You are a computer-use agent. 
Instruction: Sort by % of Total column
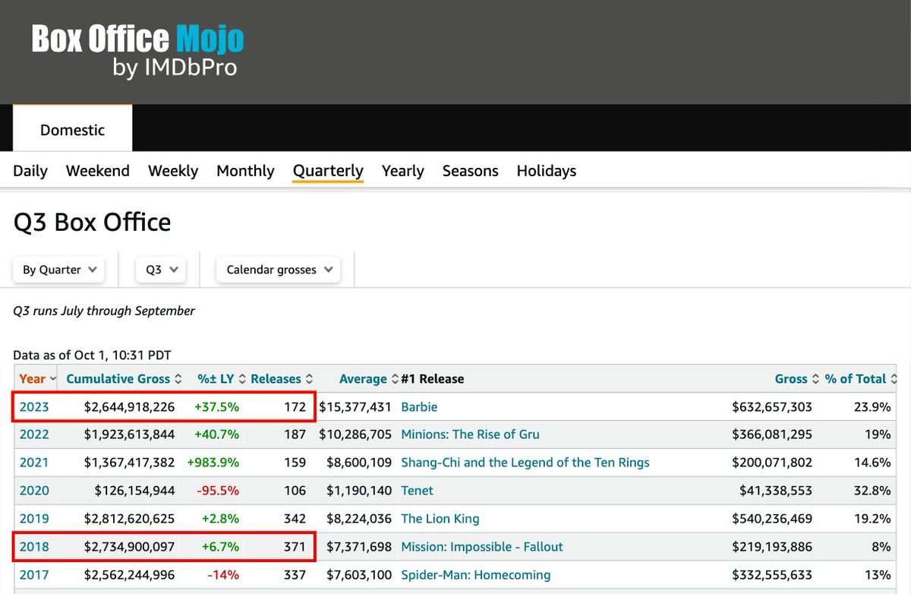[861, 378]
